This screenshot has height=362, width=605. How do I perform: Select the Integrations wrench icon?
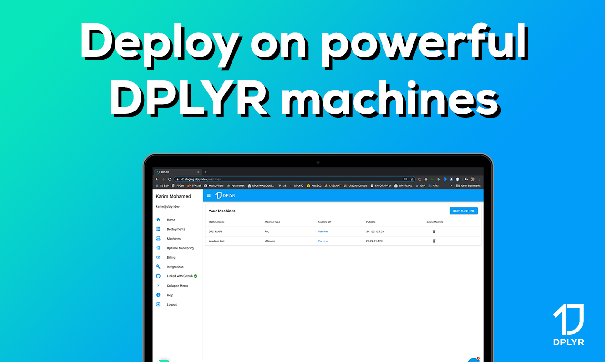(x=158, y=267)
